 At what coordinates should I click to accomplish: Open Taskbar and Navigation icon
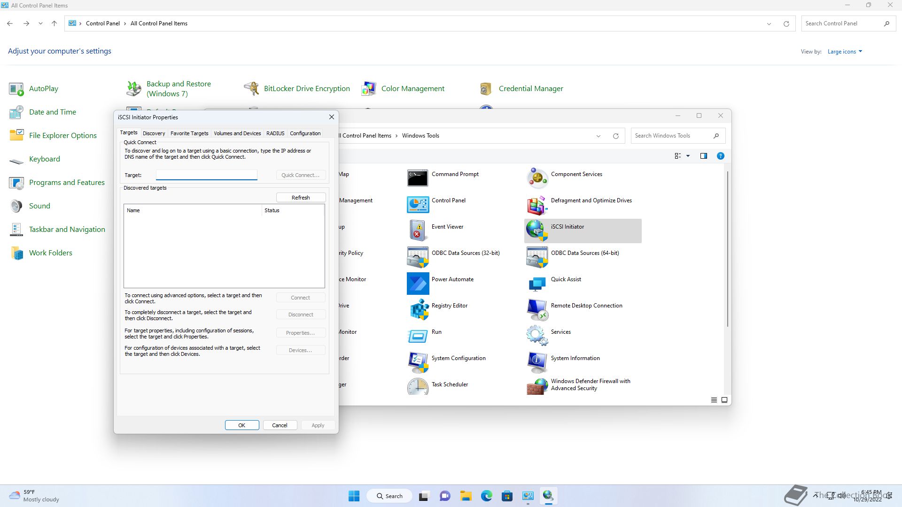[x=16, y=230]
